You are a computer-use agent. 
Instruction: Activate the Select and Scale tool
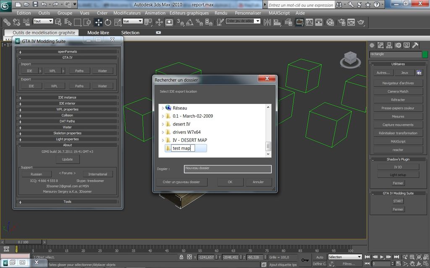[x=118, y=22]
